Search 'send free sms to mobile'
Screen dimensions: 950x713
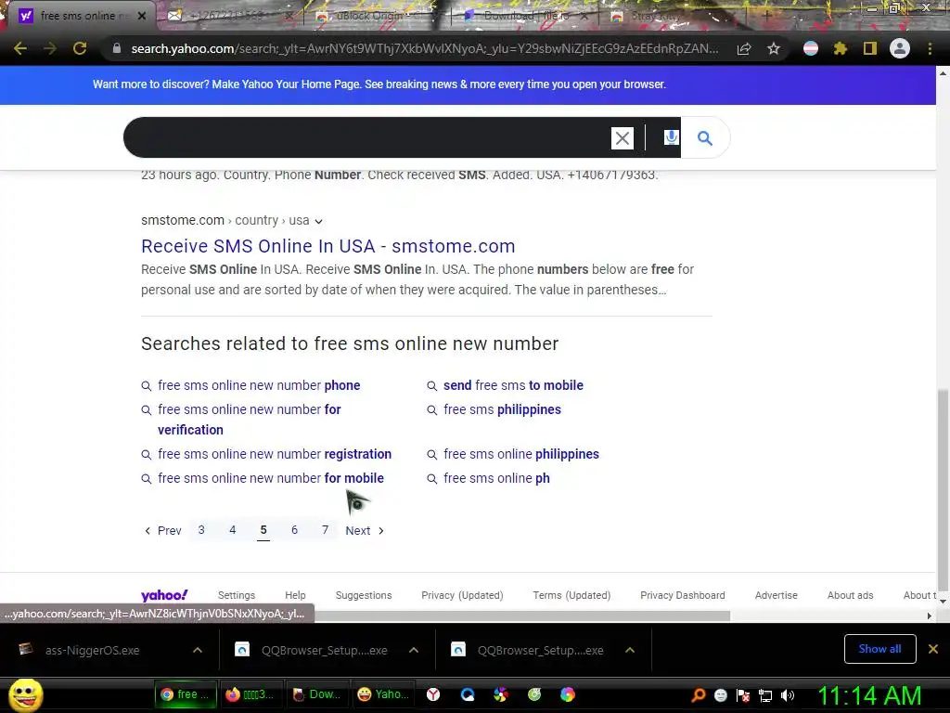tap(513, 385)
